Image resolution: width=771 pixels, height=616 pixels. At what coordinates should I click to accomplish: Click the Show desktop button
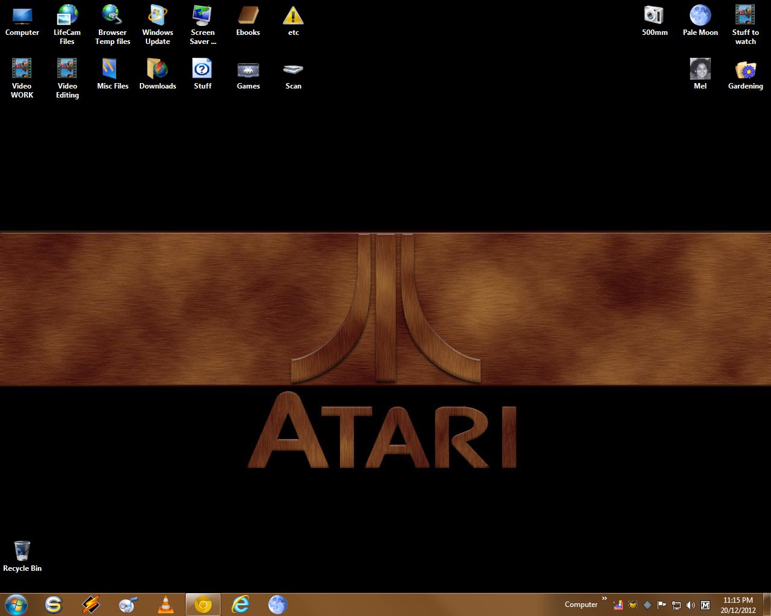pos(766,605)
